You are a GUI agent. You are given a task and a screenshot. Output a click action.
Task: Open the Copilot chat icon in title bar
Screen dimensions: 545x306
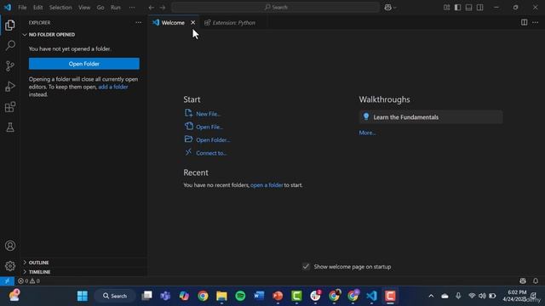(x=388, y=8)
